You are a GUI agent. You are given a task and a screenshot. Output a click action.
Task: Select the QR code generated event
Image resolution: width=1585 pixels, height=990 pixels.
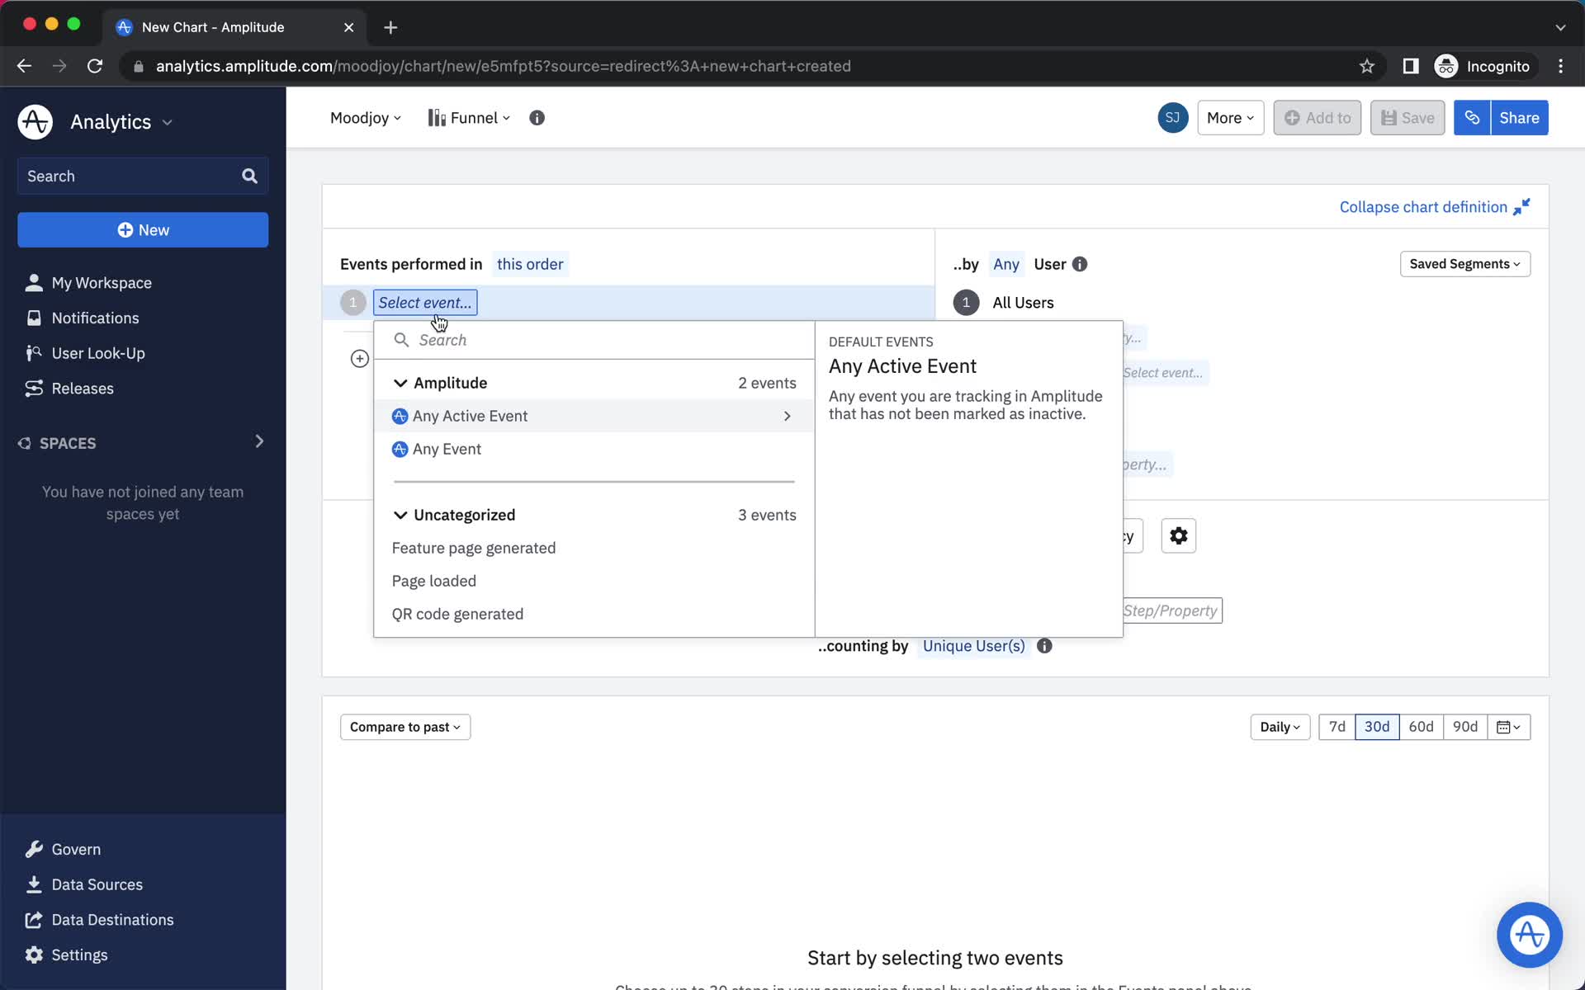(457, 614)
